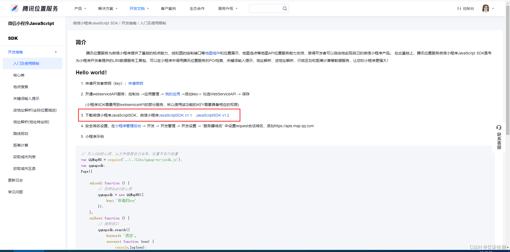The width and height of the screenshot is (510, 252).
Task: Click the 小程序示例 list item text
Action: coord(95,136)
